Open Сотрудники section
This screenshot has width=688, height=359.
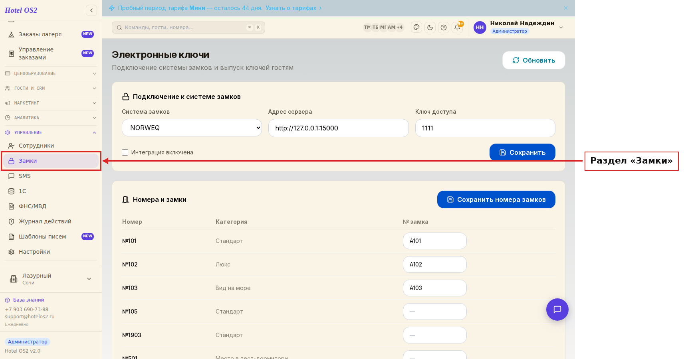click(x=51, y=146)
